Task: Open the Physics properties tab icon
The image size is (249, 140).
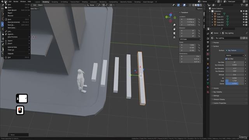Action: click(x=208, y=75)
